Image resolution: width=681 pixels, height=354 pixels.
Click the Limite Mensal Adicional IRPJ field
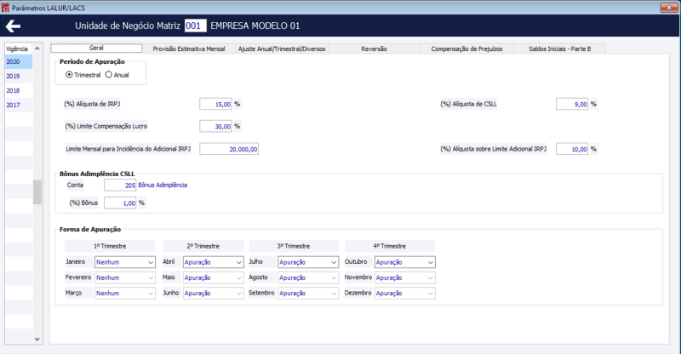tap(229, 149)
